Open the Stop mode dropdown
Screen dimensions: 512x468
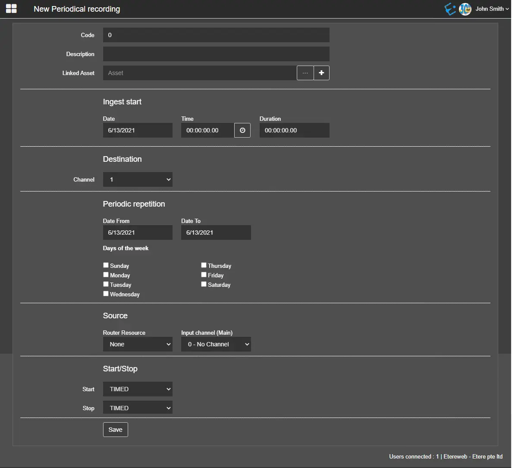pyautogui.click(x=138, y=408)
